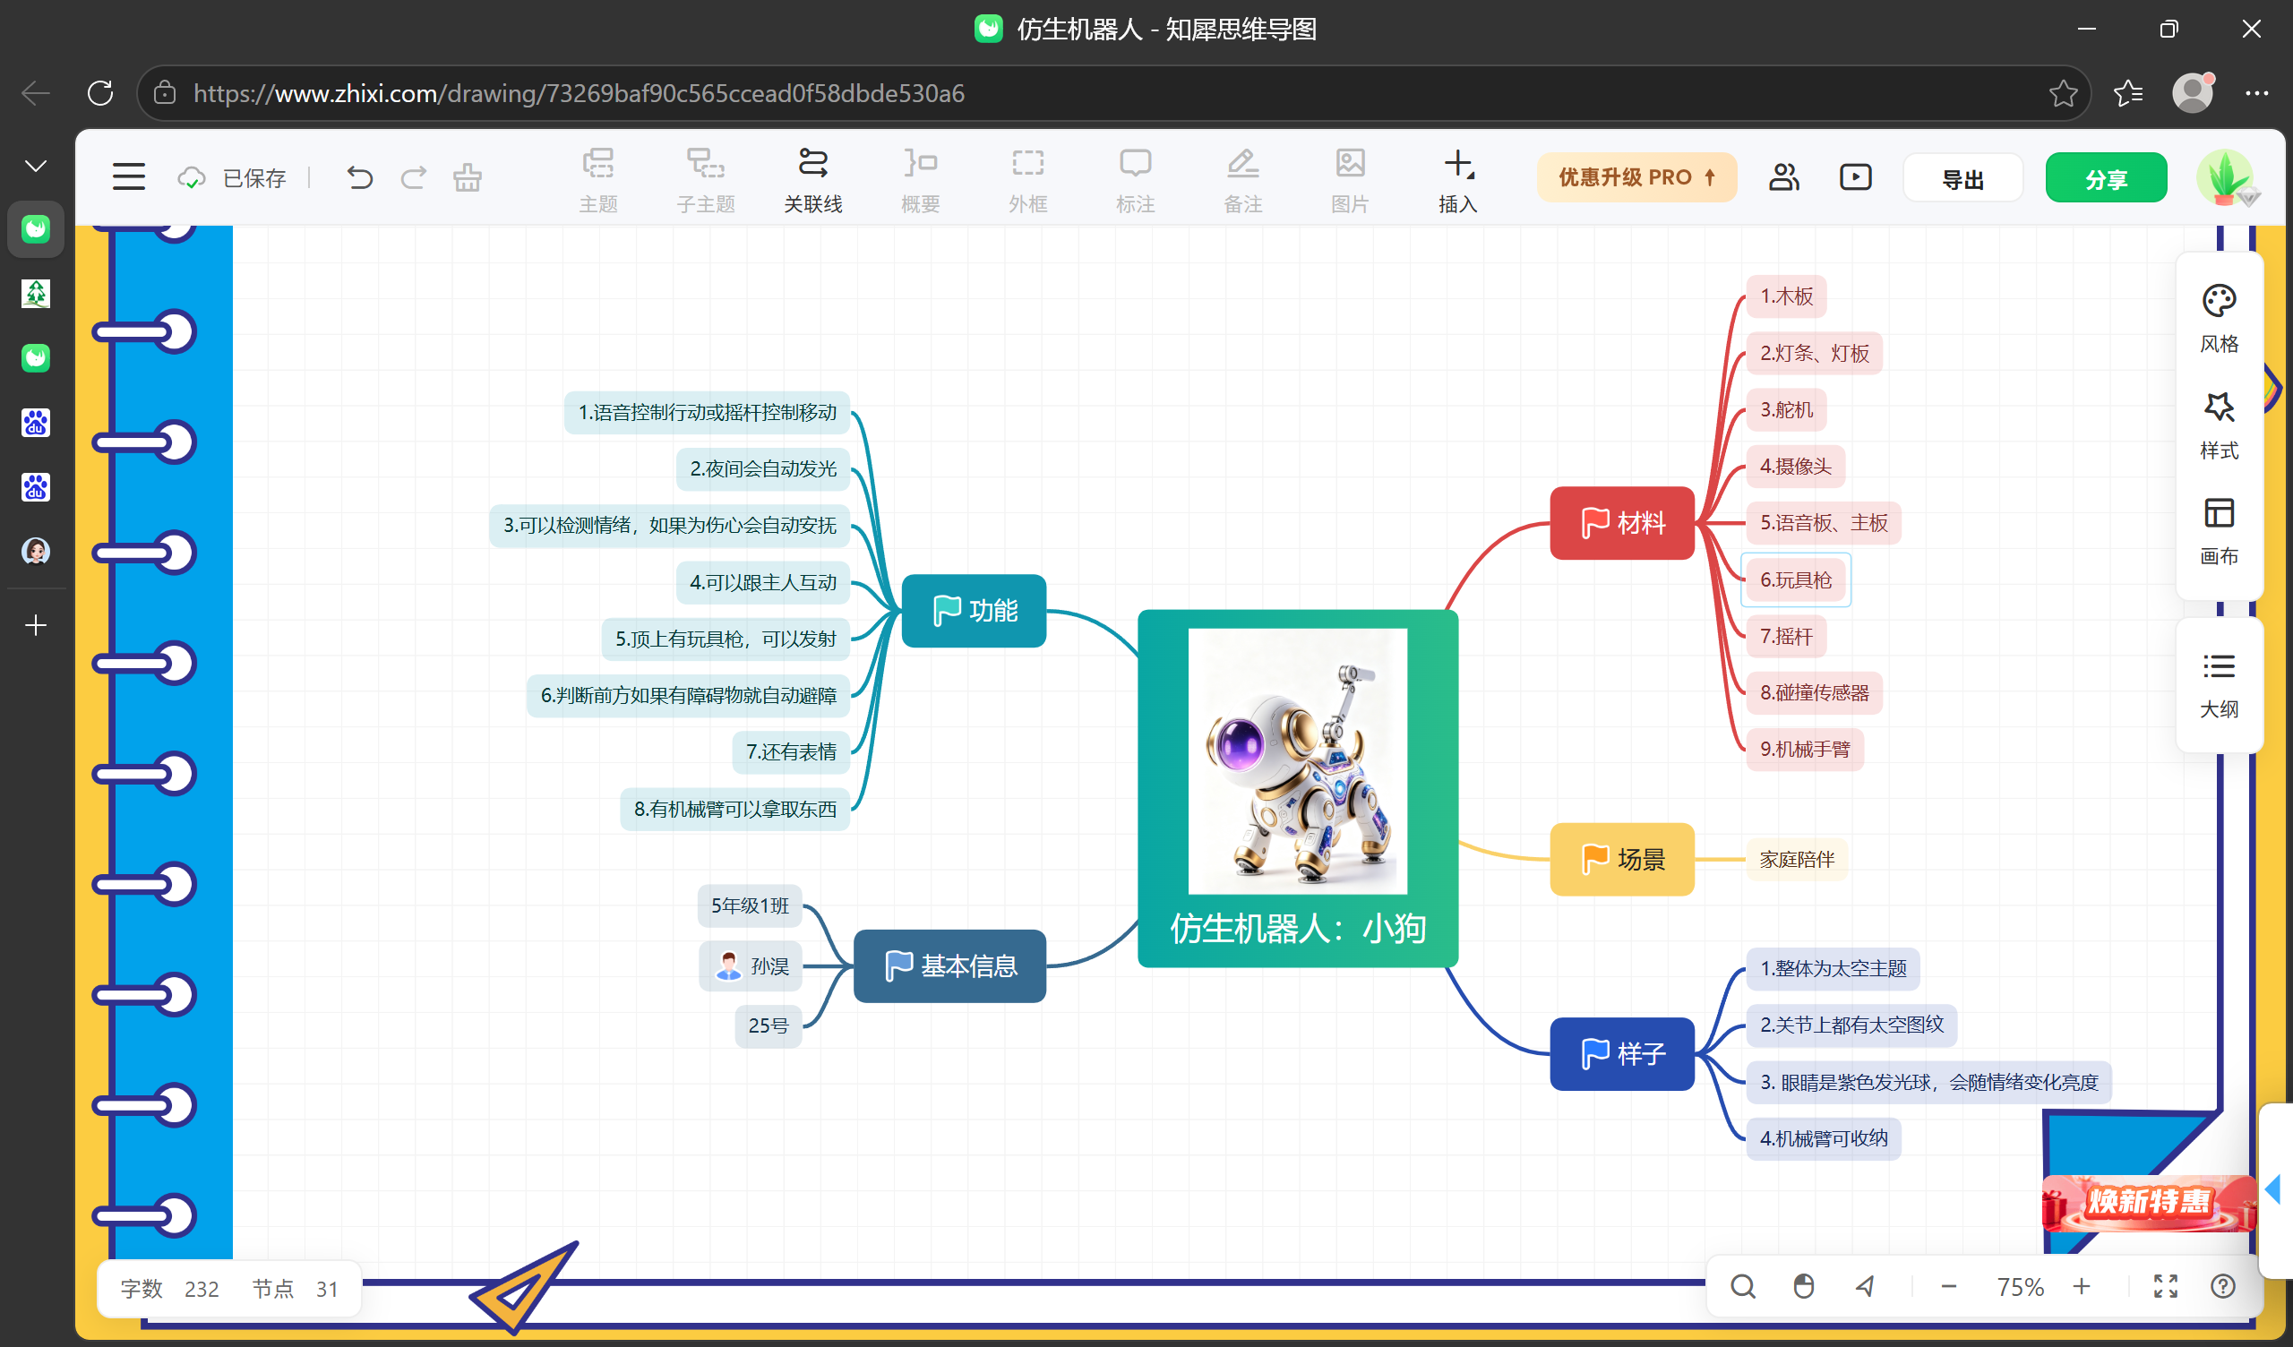Viewport: 2293px width, 1347px height.
Task: Zoom out with minus button
Action: click(x=1948, y=1286)
